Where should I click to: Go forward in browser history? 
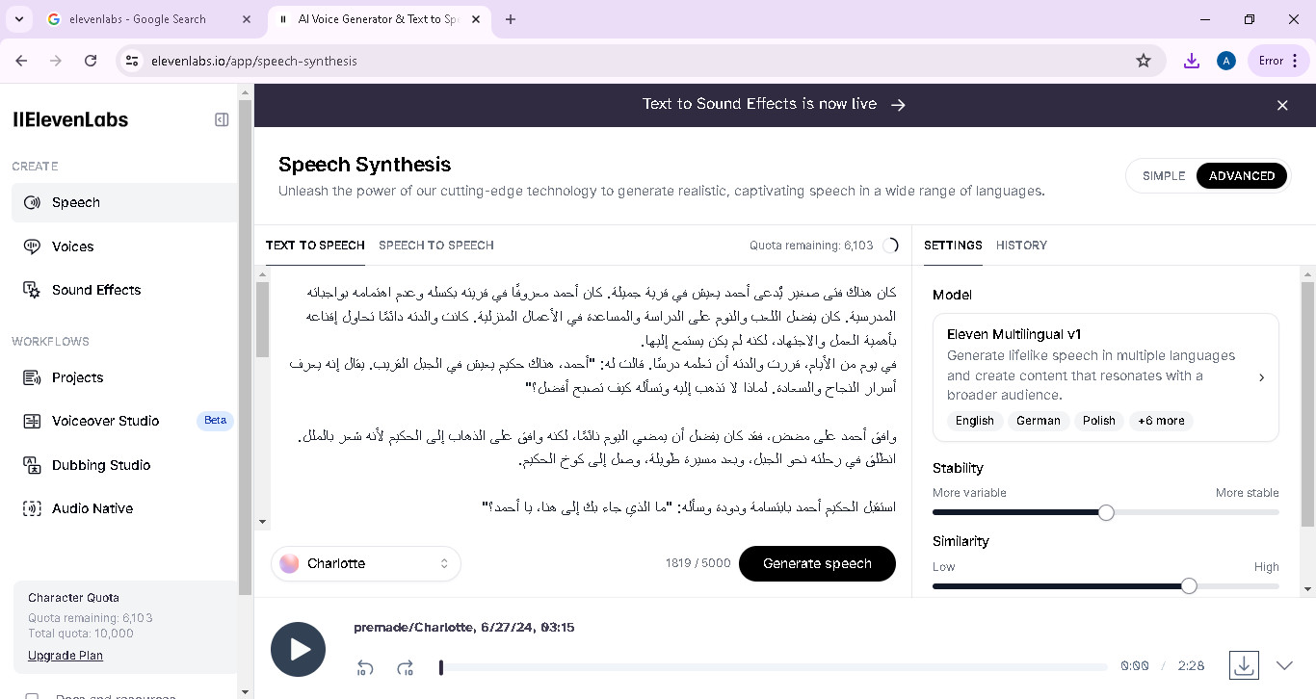pos(56,61)
